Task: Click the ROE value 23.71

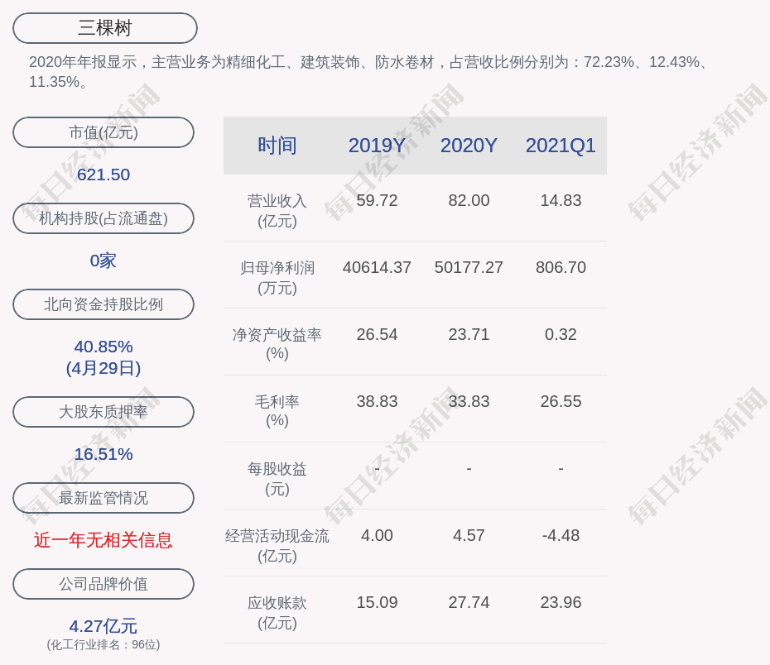Action: (x=469, y=334)
